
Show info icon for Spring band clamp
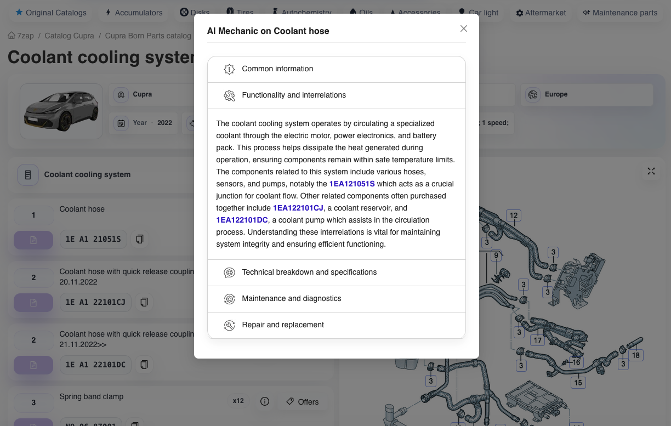point(265,402)
